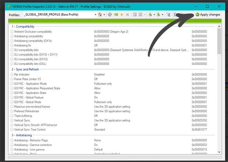228x162 pixels.
Task: Select the Antialiasing compatibility setting name
Action: coord(29,36)
